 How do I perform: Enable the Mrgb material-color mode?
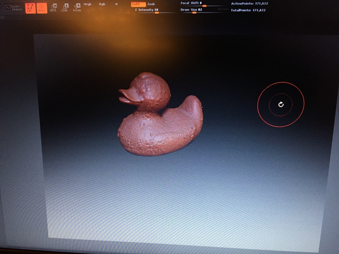tap(87, 4)
